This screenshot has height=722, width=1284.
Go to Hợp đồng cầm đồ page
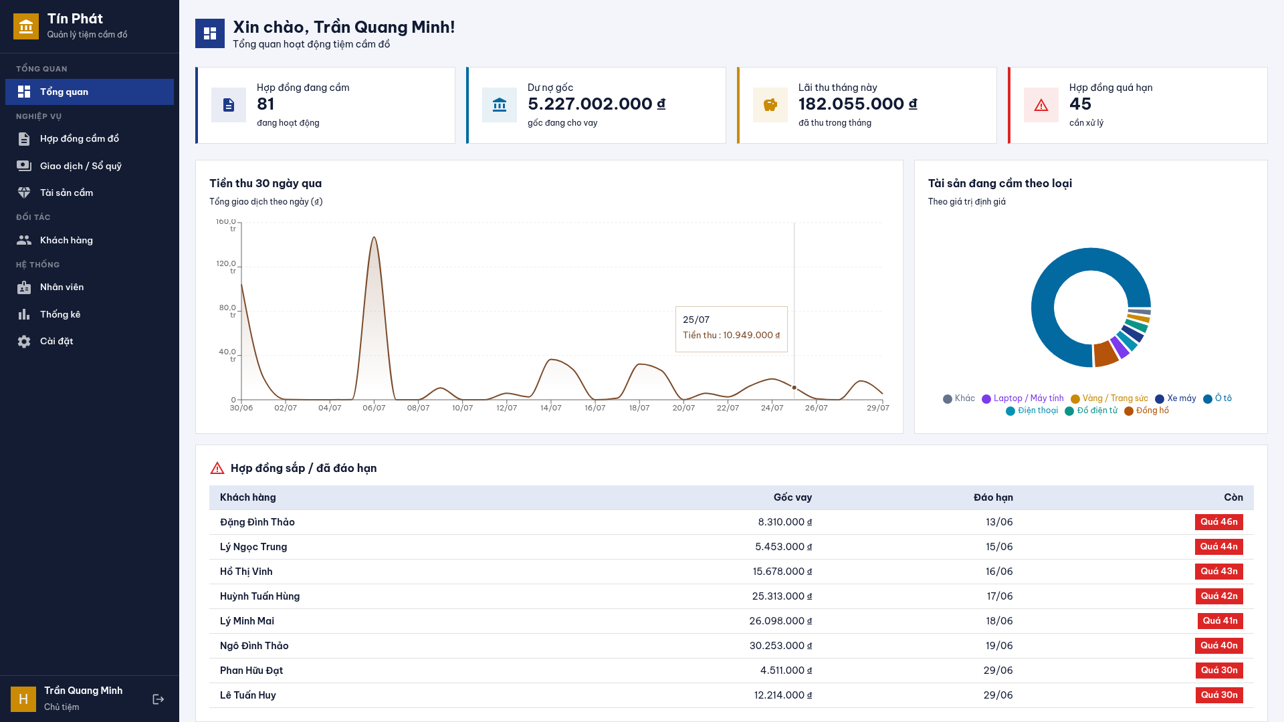[x=90, y=138]
